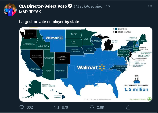Click the smaller Walmart logo over Montana

coord(54,38)
